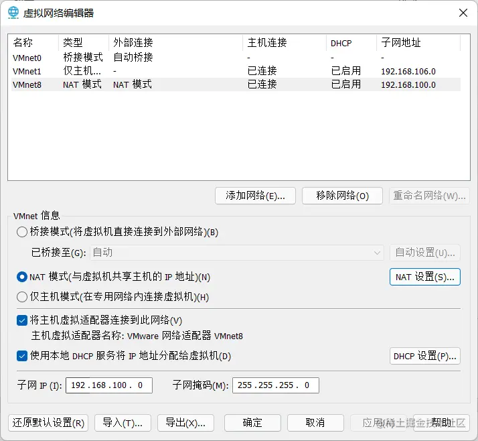Click 已启用 DHCP cell of VMnet1

(346, 71)
